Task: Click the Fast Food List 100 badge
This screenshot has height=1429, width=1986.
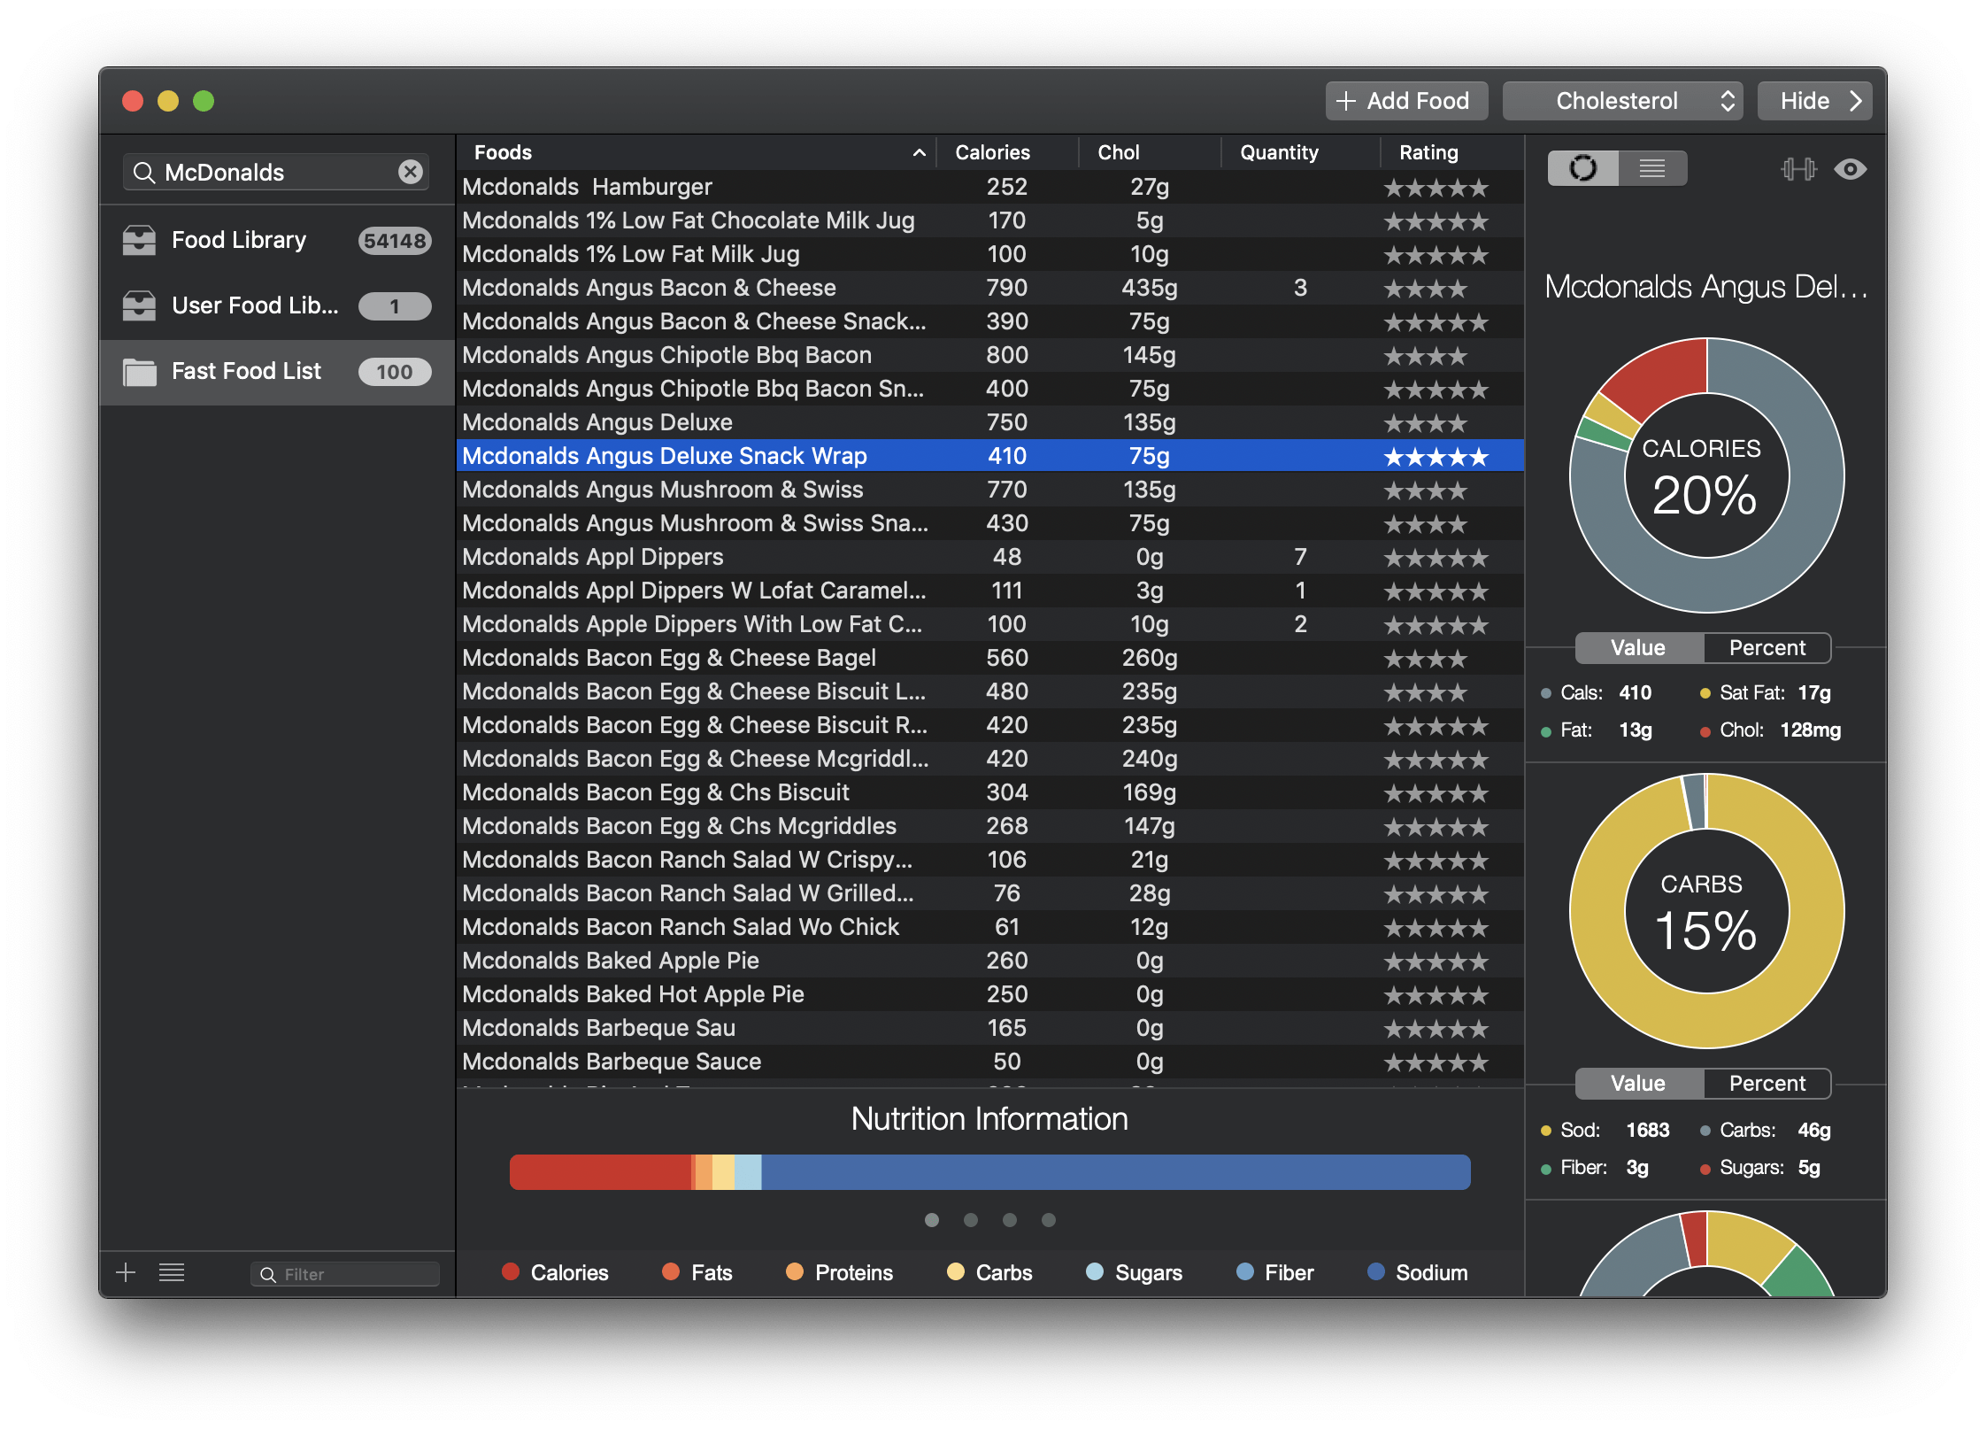Action: coord(395,372)
